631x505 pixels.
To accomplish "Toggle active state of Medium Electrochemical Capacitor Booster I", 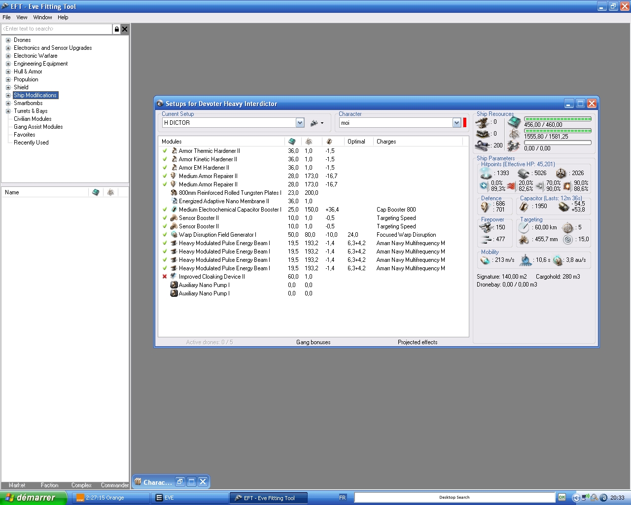I will coord(165,210).
